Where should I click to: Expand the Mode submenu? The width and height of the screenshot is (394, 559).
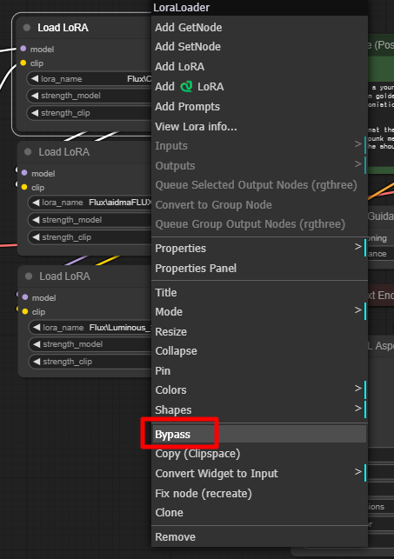pos(259,312)
